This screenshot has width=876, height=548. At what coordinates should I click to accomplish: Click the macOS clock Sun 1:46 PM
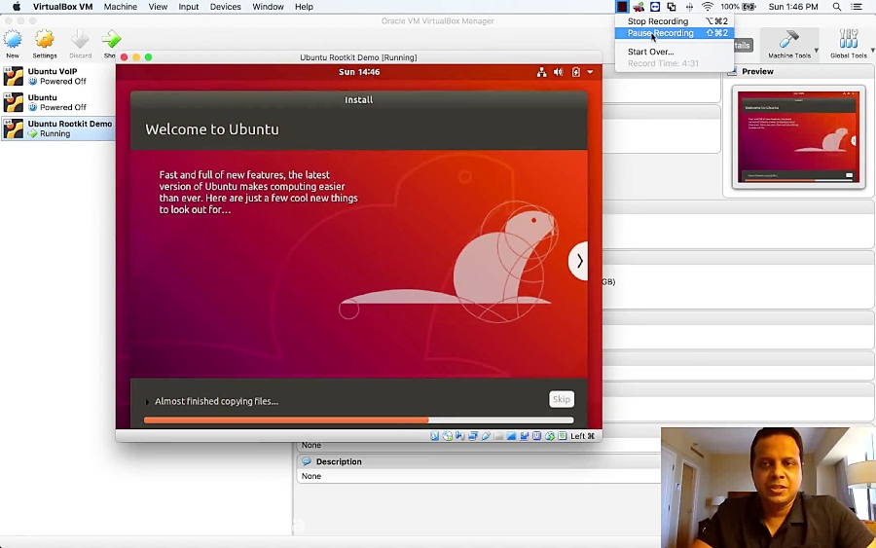coord(792,7)
